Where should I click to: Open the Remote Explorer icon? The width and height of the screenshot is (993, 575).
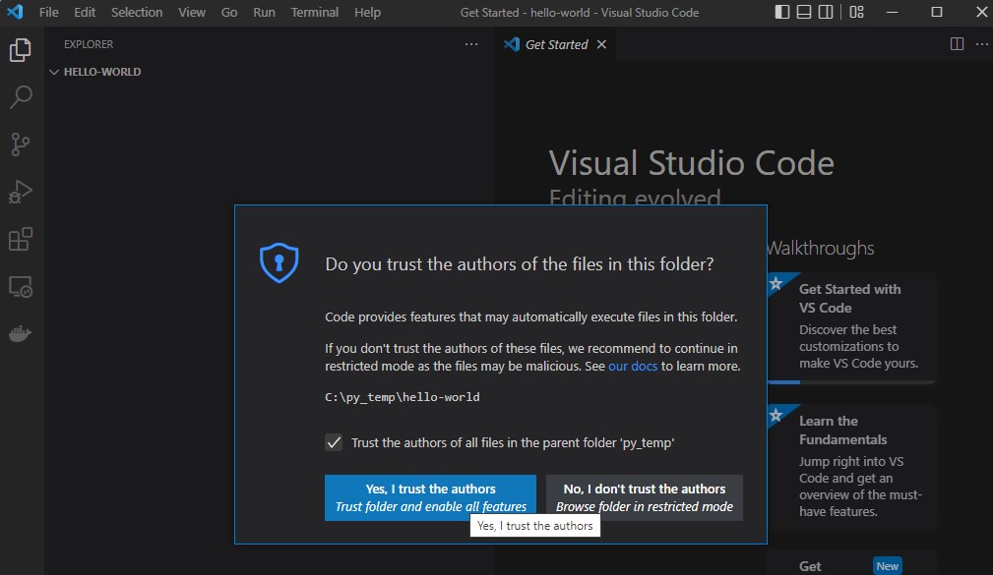(x=21, y=287)
